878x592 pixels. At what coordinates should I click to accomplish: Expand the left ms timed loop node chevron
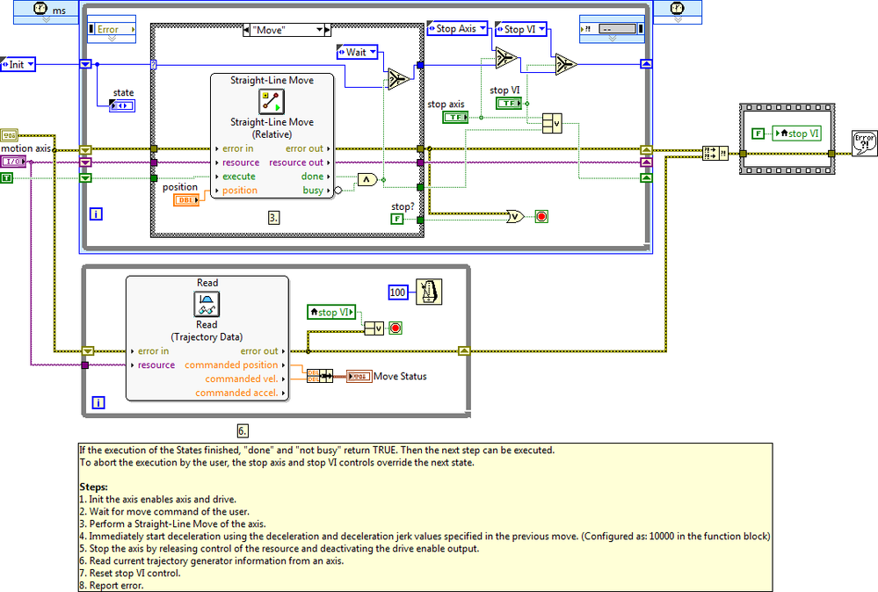pyautogui.click(x=47, y=19)
